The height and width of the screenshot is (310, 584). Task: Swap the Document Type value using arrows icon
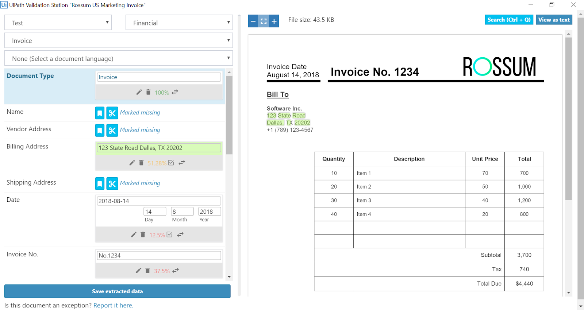(x=175, y=92)
